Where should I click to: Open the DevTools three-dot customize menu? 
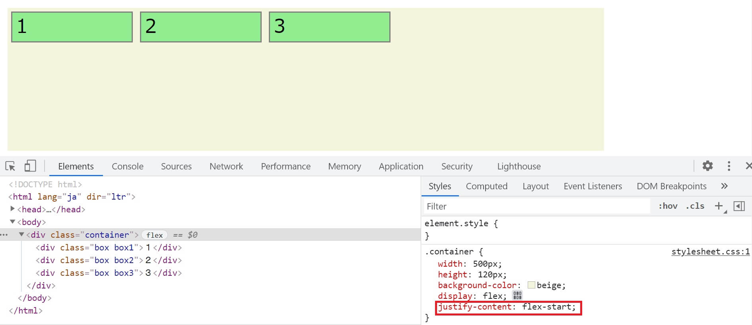[x=729, y=166]
